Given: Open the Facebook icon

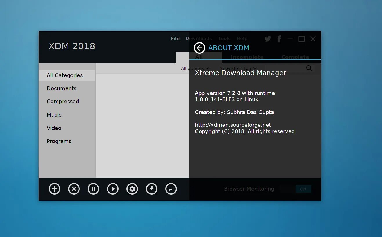Looking at the screenshot, I should [279, 39].
